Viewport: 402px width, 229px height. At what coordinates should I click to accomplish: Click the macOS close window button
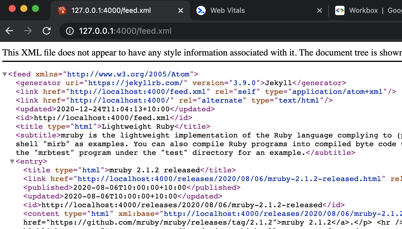click(12, 8)
